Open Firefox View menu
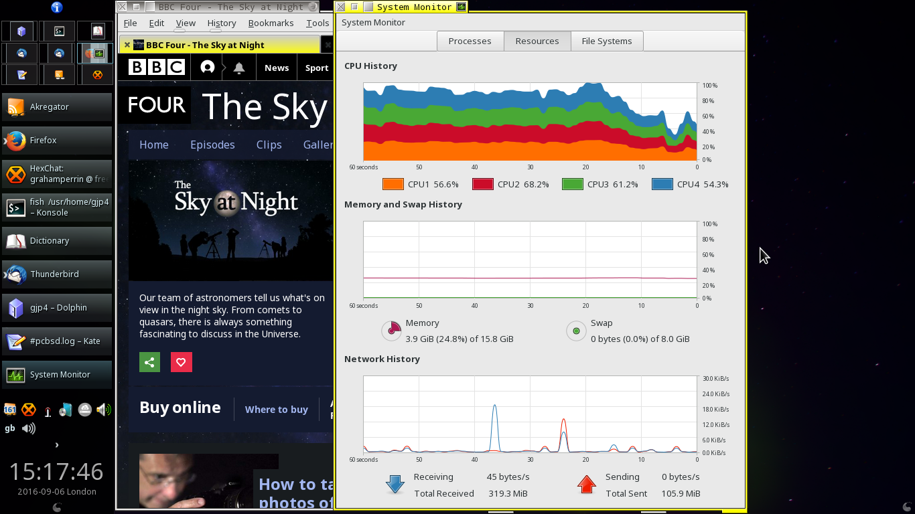Screen dimensions: 915x514 [x=186, y=23]
